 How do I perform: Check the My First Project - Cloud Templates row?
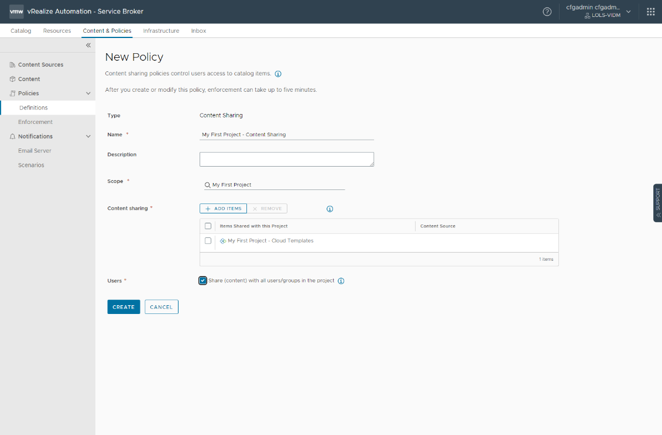(208, 240)
